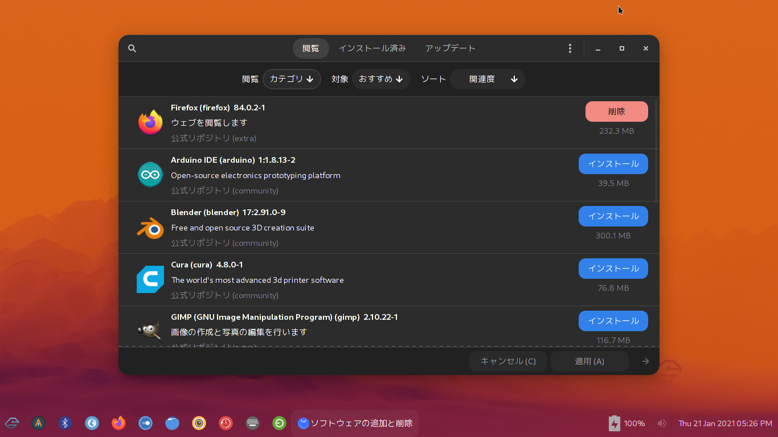Click the Cura app icon
778x437 pixels.
(x=150, y=279)
